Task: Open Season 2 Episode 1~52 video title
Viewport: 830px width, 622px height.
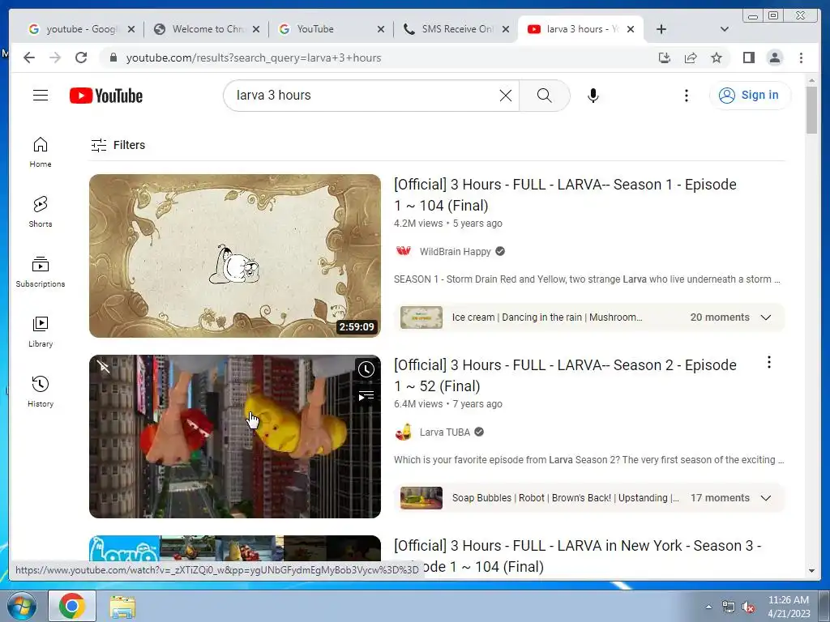Action: click(x=565, y=376)
